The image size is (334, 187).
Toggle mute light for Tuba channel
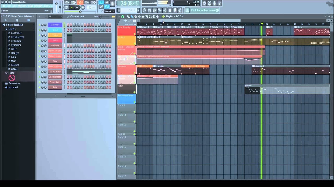click(x=39, y=87)
